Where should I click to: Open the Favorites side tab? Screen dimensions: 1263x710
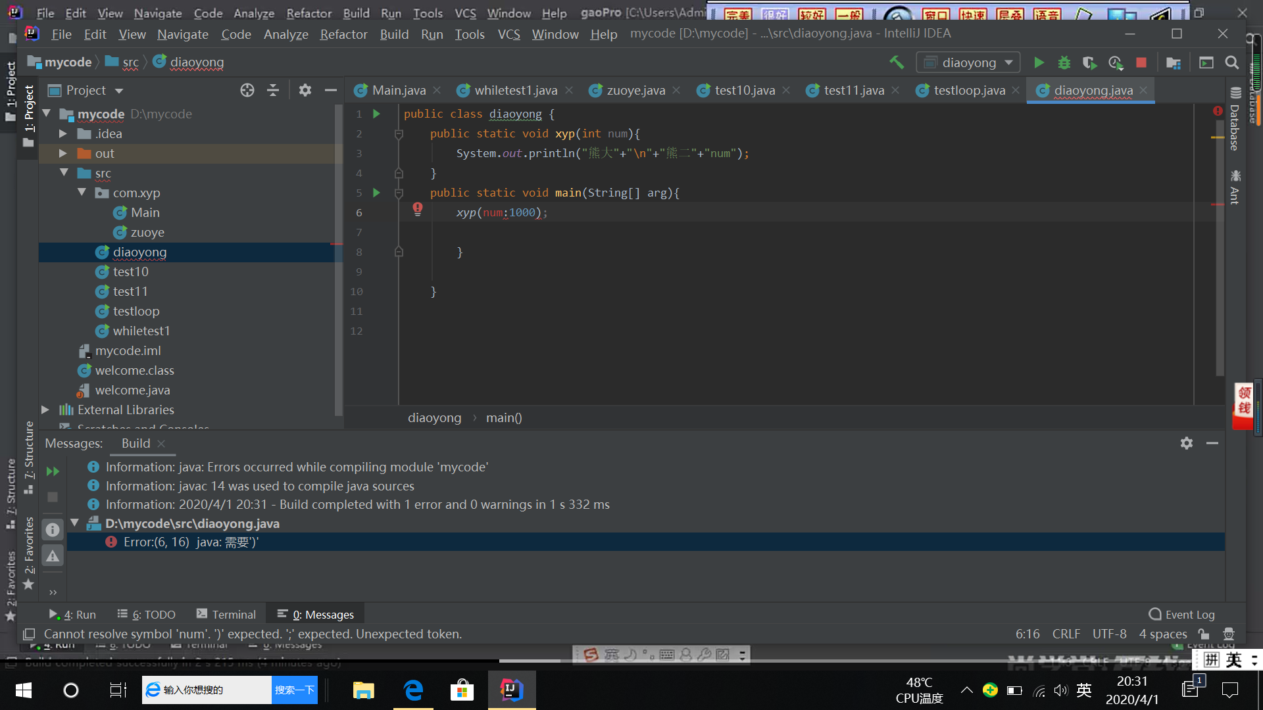[x=28, y=553]
